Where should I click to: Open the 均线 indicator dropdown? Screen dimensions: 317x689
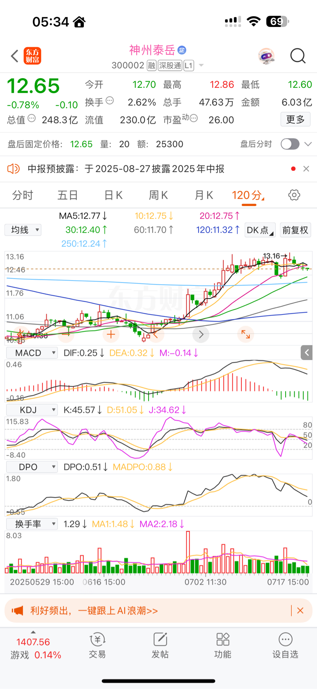point(23,230)
